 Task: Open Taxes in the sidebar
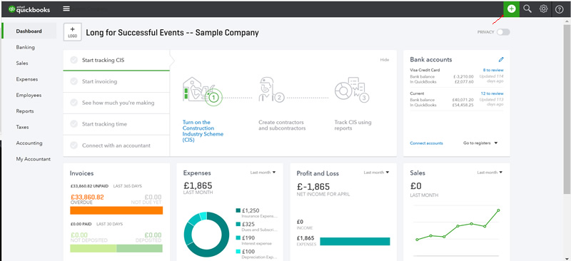[x=22, y=127]
